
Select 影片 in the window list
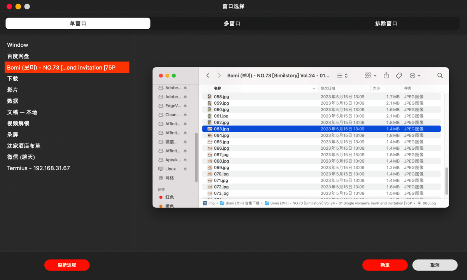tap(67, 90)
